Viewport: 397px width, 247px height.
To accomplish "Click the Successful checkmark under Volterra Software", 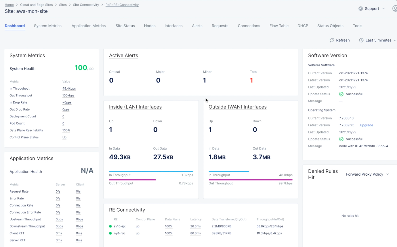I will (341, 94).
